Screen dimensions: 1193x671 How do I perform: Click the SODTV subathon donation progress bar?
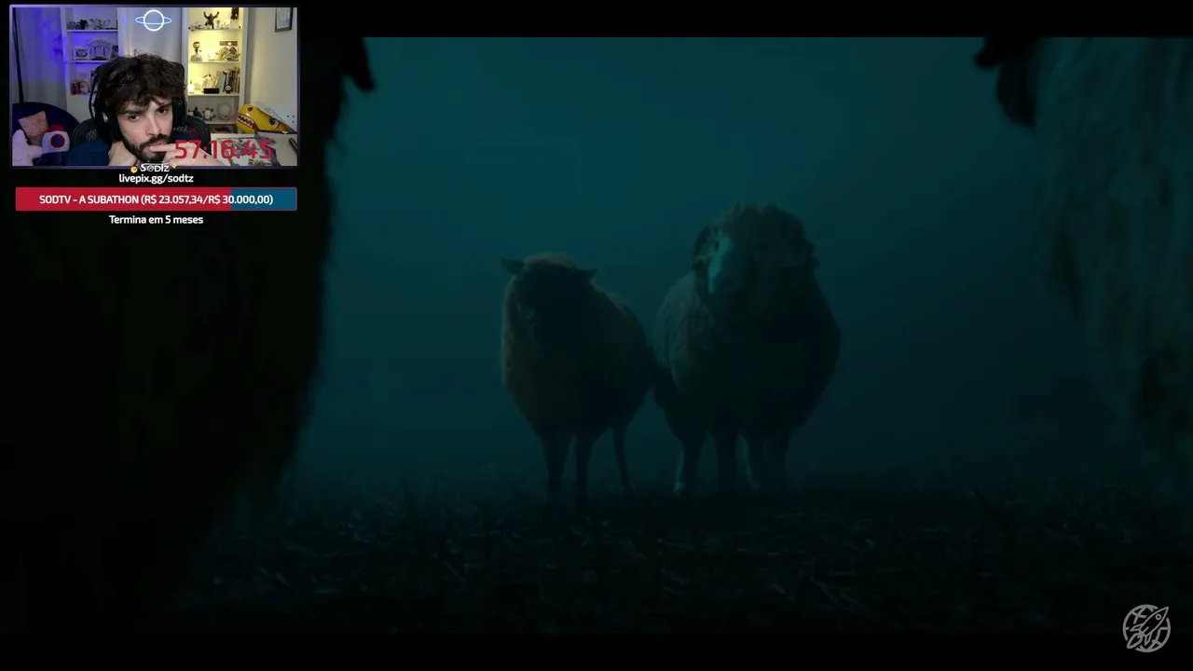point(156,199)
